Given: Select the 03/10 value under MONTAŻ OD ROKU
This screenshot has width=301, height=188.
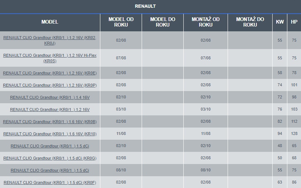Looking at the screenshot, I should click(x=205, y=109).
